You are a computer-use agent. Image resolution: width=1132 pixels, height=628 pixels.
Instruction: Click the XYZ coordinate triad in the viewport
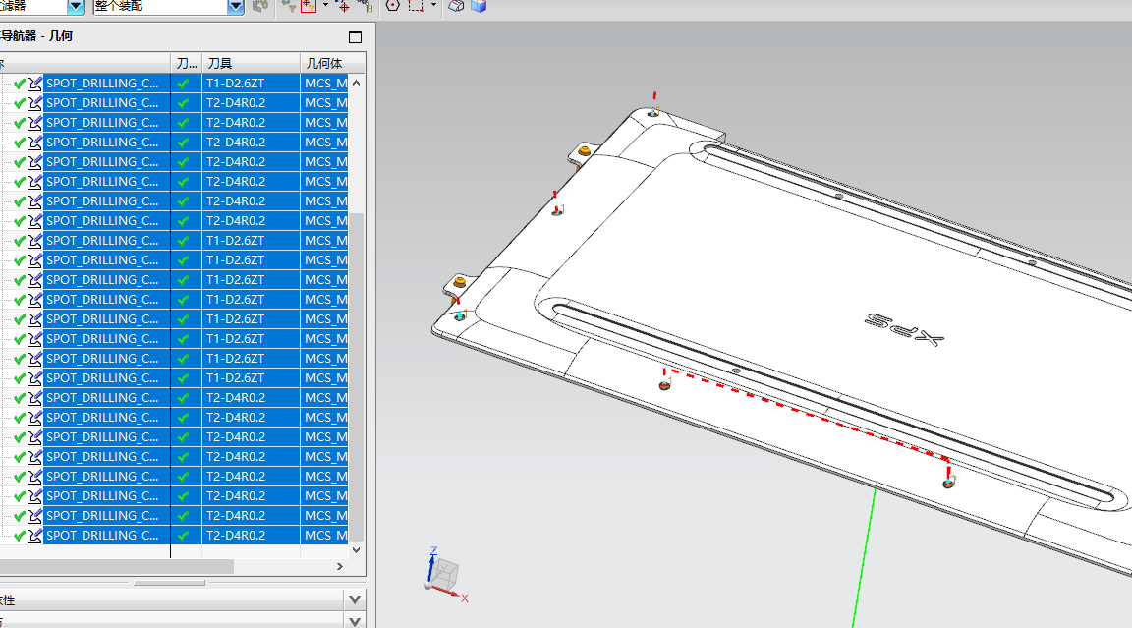pyautogui.click(x=444, y=575)
